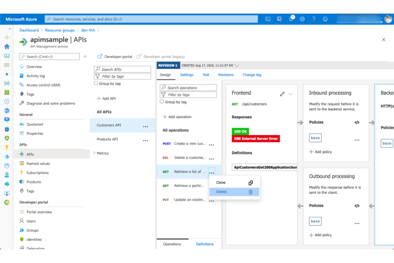This screenshot has width=394, height=263.
Task: Open all services list icon
Action: 7,65
